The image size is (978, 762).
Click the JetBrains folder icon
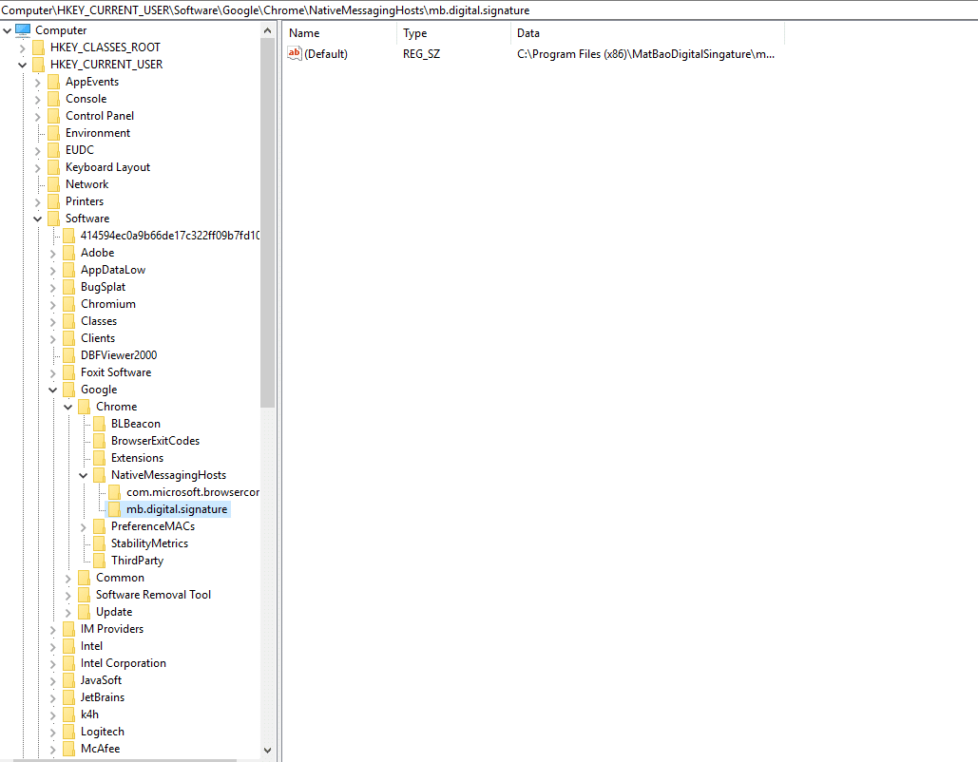pos(68,697)
